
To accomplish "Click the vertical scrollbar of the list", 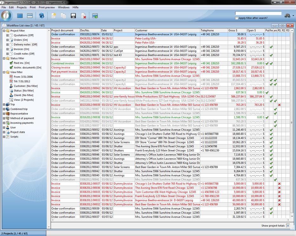I will 292,127.
